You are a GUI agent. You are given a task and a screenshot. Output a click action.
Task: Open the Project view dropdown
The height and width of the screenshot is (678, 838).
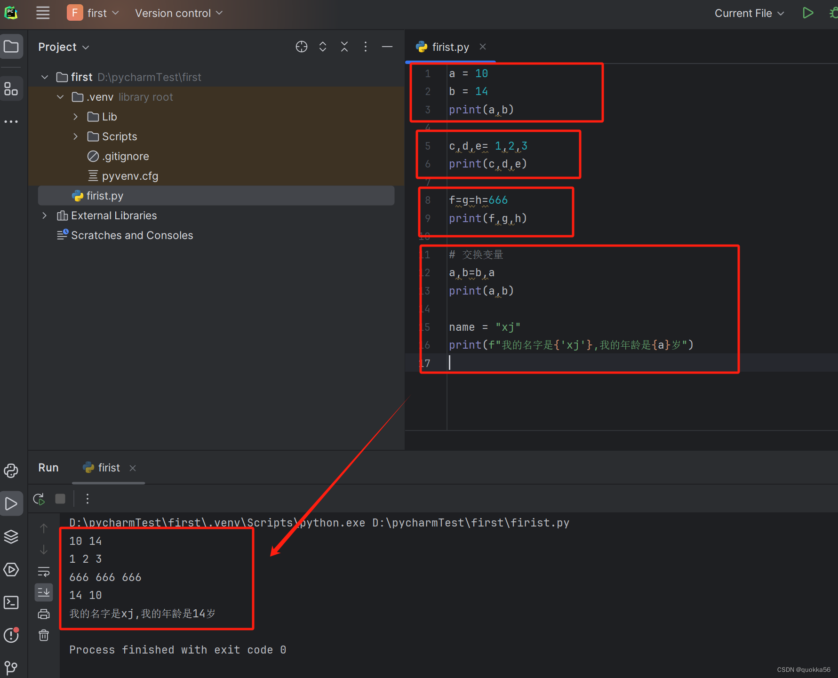tap(64, 47)
